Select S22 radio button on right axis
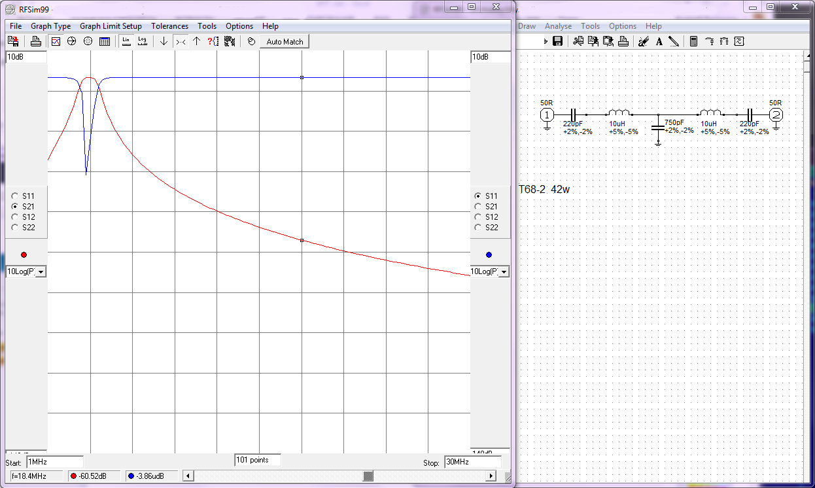815x488 pixels. [x=477, y=228]
